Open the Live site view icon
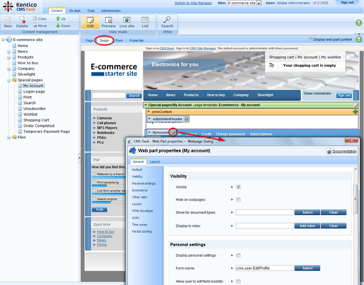364x285 pixels. (127, 20)
